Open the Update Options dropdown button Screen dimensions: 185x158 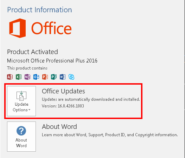click(x=21, y=101)
